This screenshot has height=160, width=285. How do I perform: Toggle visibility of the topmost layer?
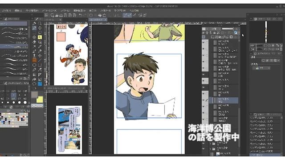(204, 43)
